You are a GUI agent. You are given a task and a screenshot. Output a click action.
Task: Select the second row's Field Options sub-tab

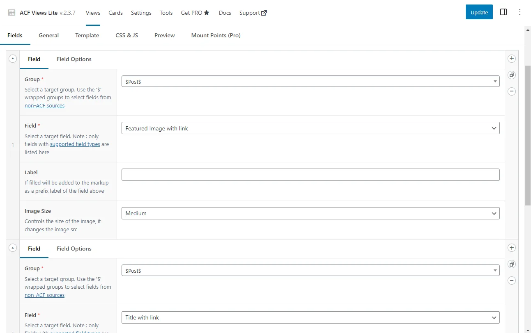point(74,249)
